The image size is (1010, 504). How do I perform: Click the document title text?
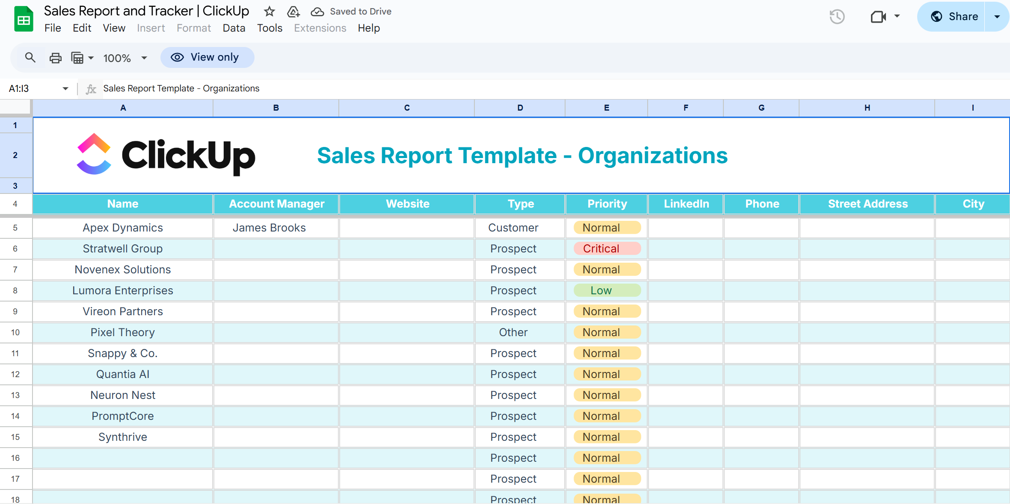click(x=146, y=11)
